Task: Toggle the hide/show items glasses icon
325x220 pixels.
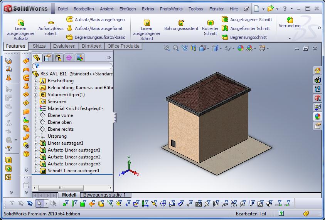Action: (228, 48)
